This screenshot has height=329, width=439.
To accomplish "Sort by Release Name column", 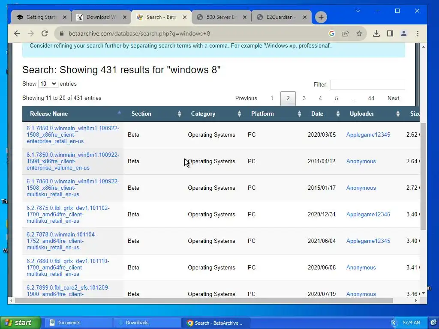I will coord(73,114).
